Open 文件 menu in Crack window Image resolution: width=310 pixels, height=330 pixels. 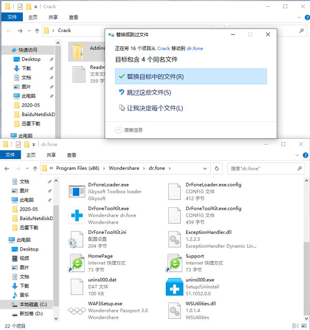(x=12, y=17)
